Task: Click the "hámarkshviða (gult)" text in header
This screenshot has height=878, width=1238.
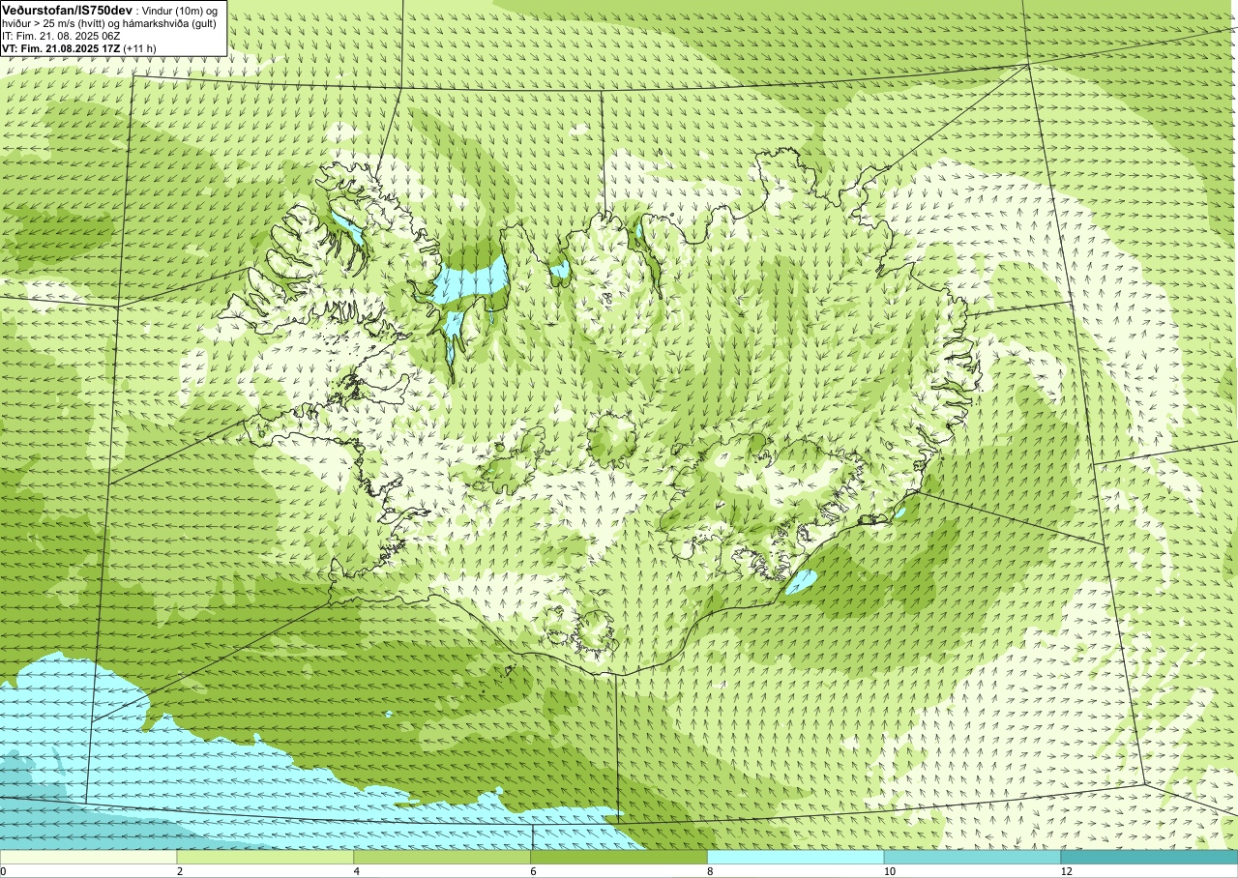Action: (x=167, y=22)
